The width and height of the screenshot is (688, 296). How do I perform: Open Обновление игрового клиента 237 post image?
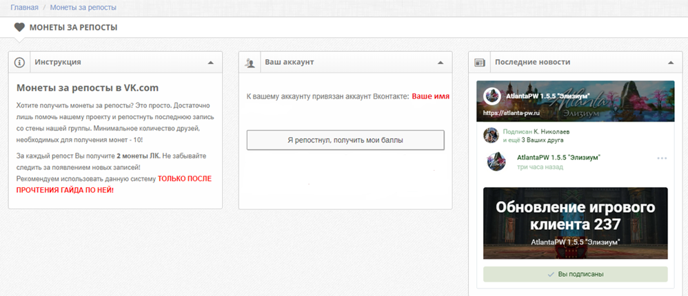[x=575, y=223]
